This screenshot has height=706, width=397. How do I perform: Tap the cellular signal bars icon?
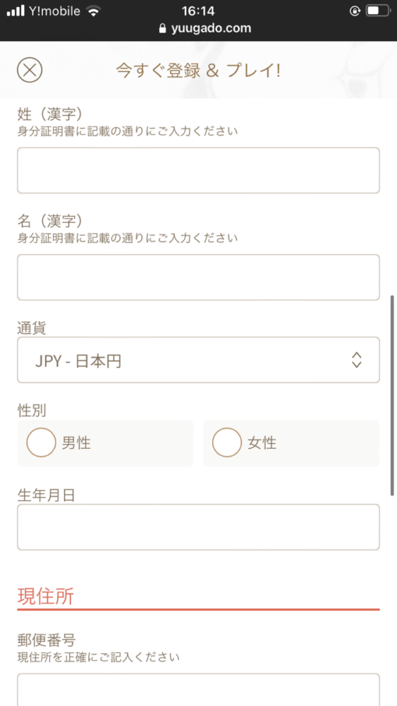[x=16, y=11]
